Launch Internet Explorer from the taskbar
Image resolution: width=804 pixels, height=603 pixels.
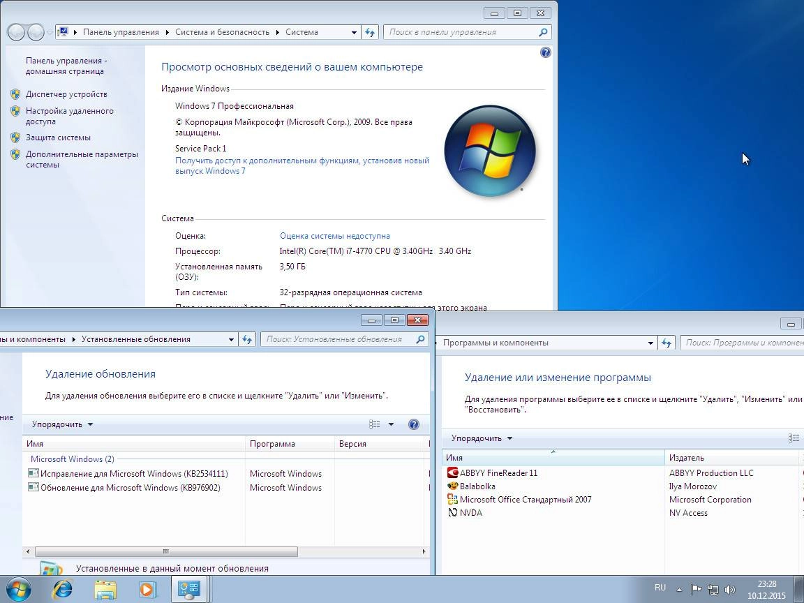click(63, 590)
